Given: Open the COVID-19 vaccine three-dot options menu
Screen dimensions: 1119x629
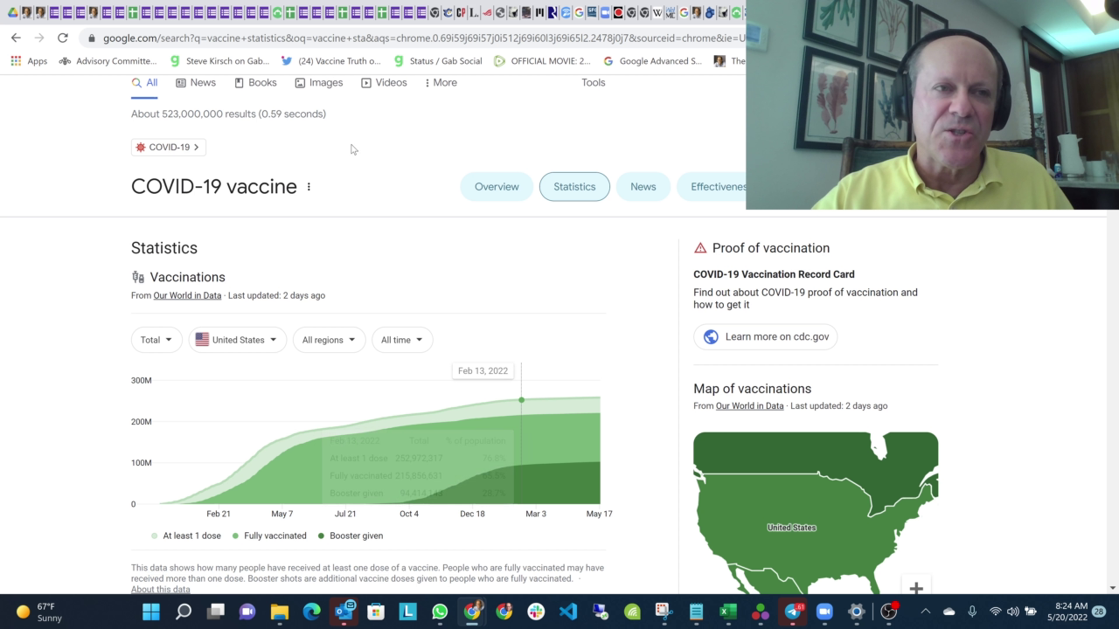Looking at the screenshot, I should pyautogui.click(x=309, y=187).
